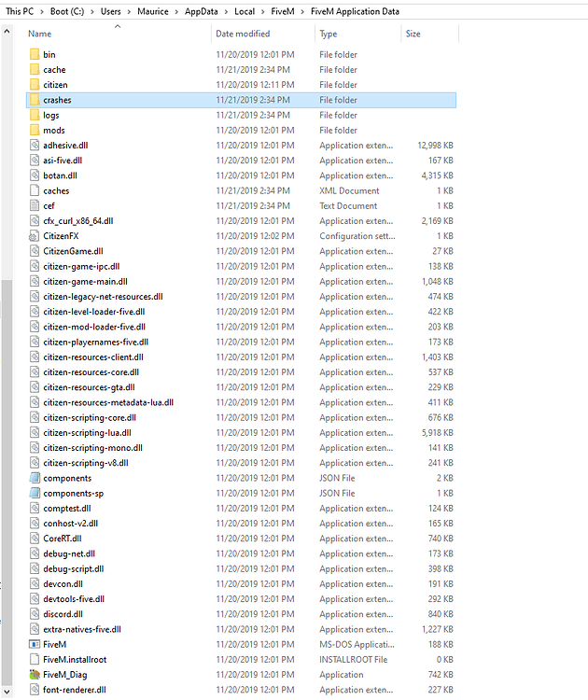
Task: Select citizen-mod-loader-five.dll file name
Action: point(94,328)
